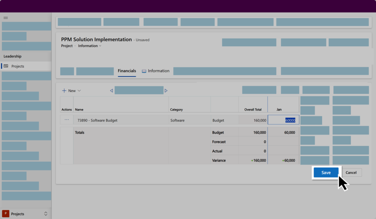Click the PPM Solution Implementation title
The height and width of the screenshot is (219, 376).
[x=97, y=39]
